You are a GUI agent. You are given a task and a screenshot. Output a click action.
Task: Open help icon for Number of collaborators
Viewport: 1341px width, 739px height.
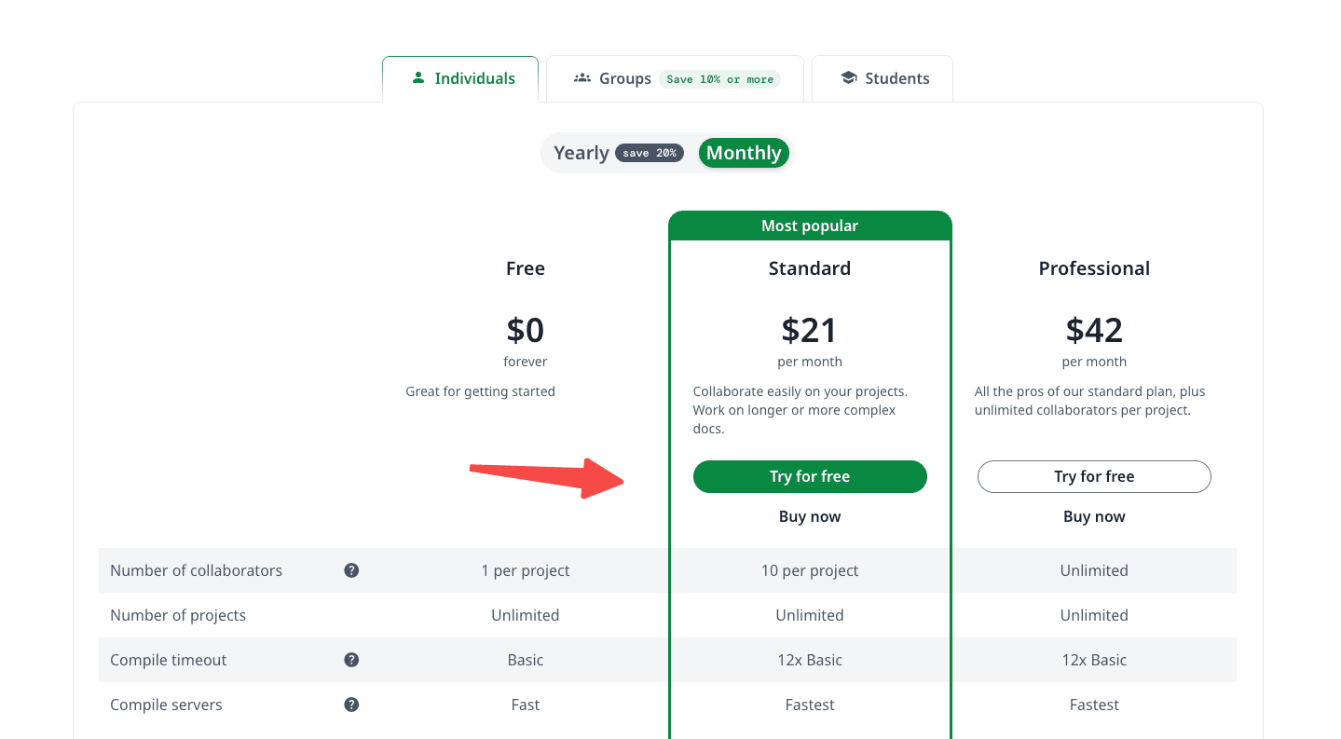point(351,570)
